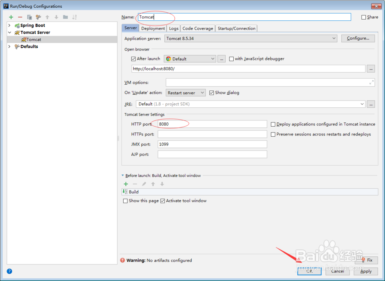Move the configuration up in the left toolbar
Screen dimensions: 385x281
tap(47, 17)
